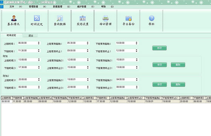Click table cell 11:30:00 in the data row
Image resolution: width=211 pixels, height=136 pixels.
[x=18, y=102]
